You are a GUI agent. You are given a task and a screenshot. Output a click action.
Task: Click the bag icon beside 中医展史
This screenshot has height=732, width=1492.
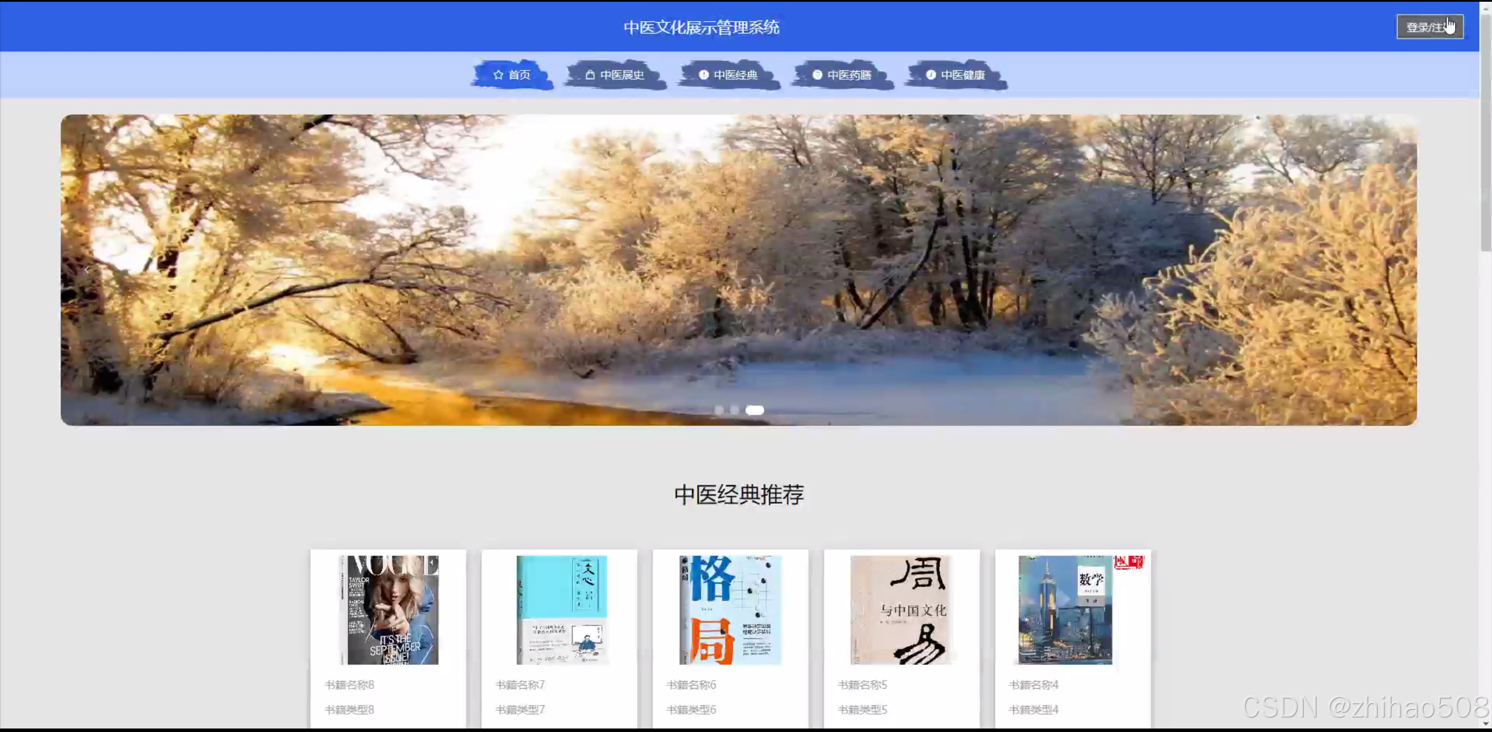tap(590, 75)
